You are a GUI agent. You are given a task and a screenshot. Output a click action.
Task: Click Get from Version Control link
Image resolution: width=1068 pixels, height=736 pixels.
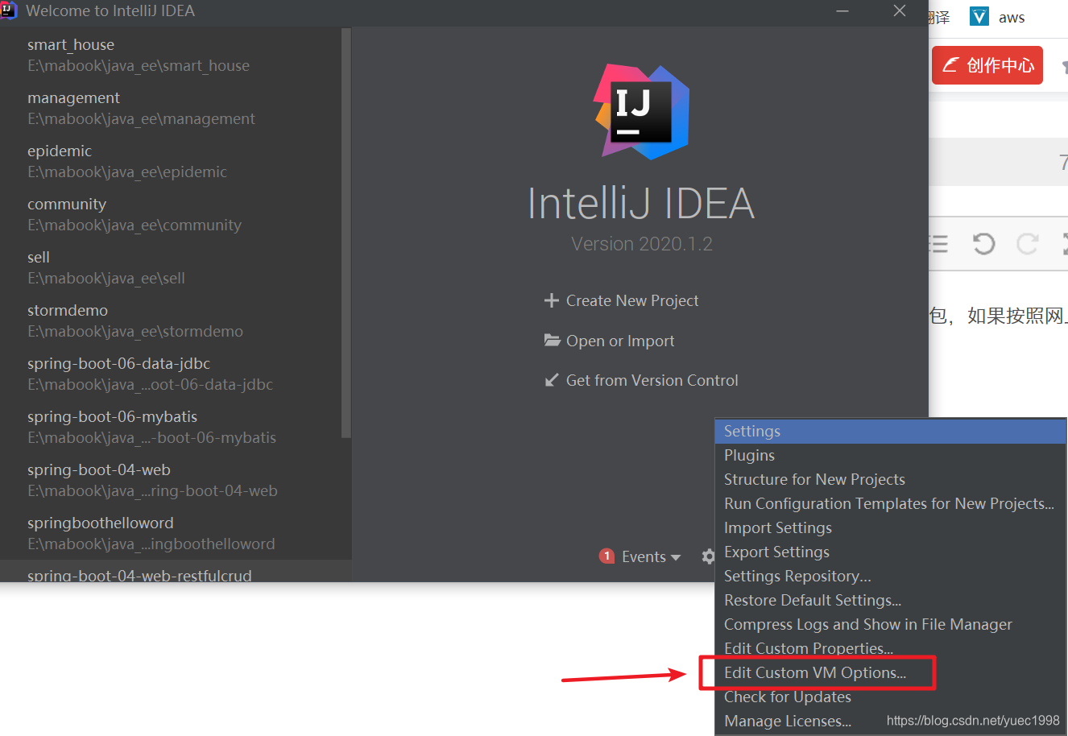(x=652, y=380)
